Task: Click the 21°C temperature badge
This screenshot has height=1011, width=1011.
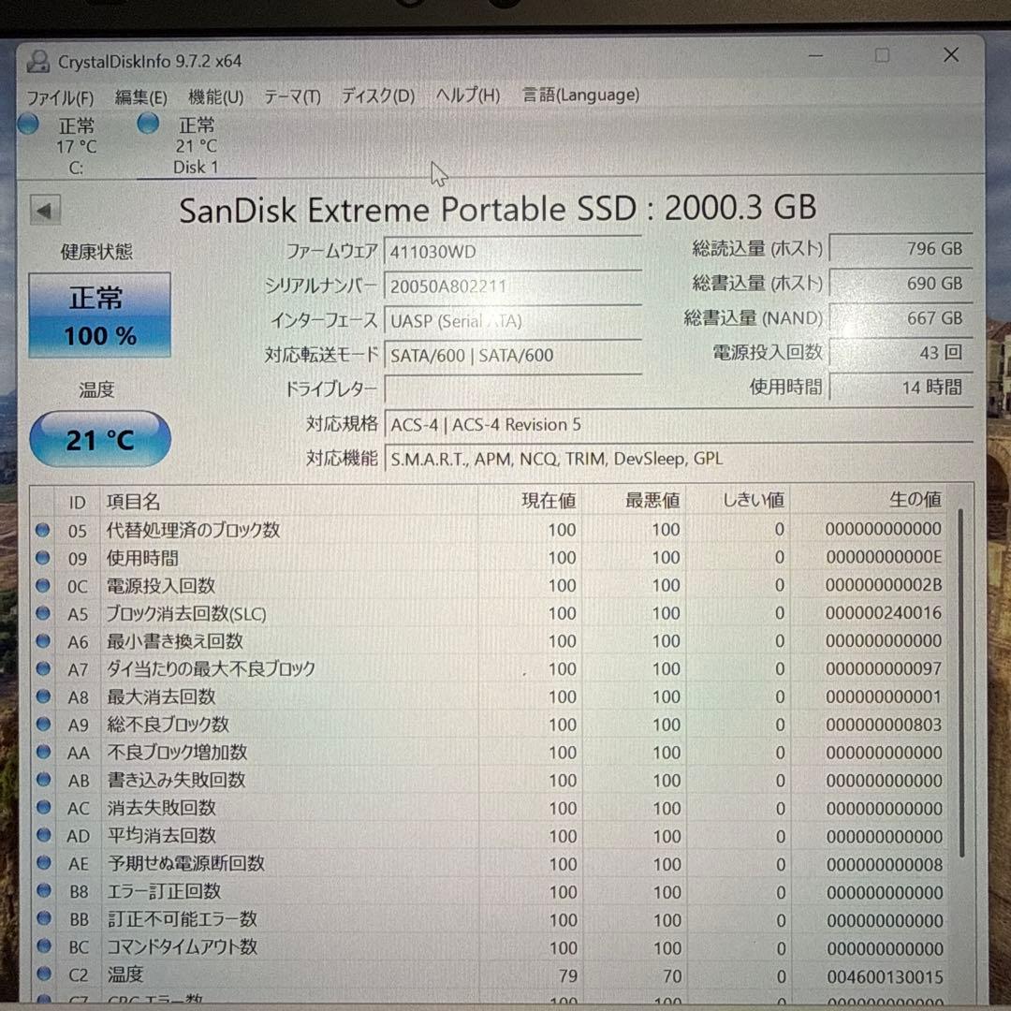Action: [99, 438]
